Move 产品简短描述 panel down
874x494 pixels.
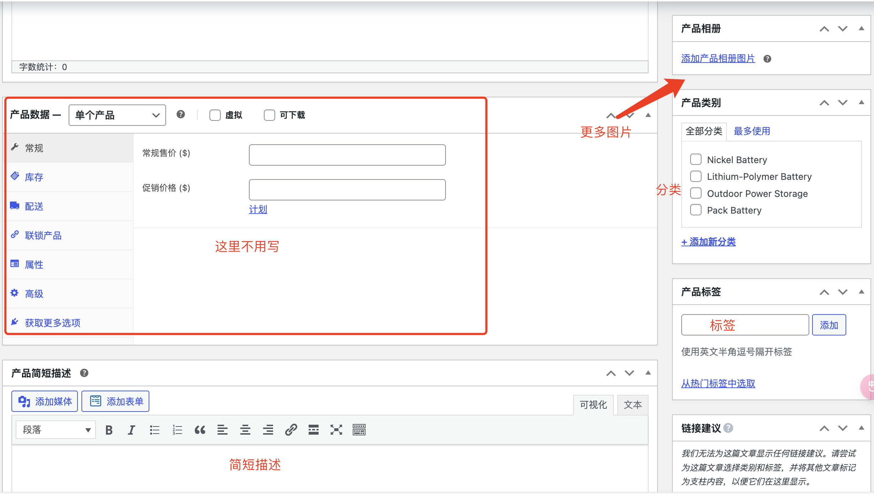629,373
